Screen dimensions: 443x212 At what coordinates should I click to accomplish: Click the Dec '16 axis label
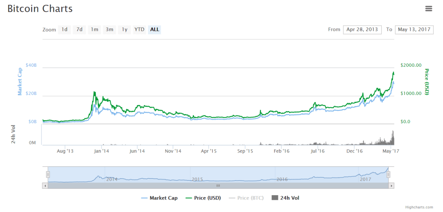[x=354, y=151]
